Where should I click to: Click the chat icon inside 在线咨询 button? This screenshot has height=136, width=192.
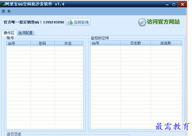point(70,22)
